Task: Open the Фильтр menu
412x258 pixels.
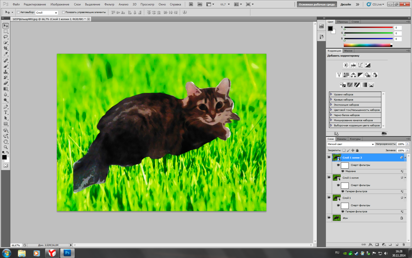Action: [109, 4]
